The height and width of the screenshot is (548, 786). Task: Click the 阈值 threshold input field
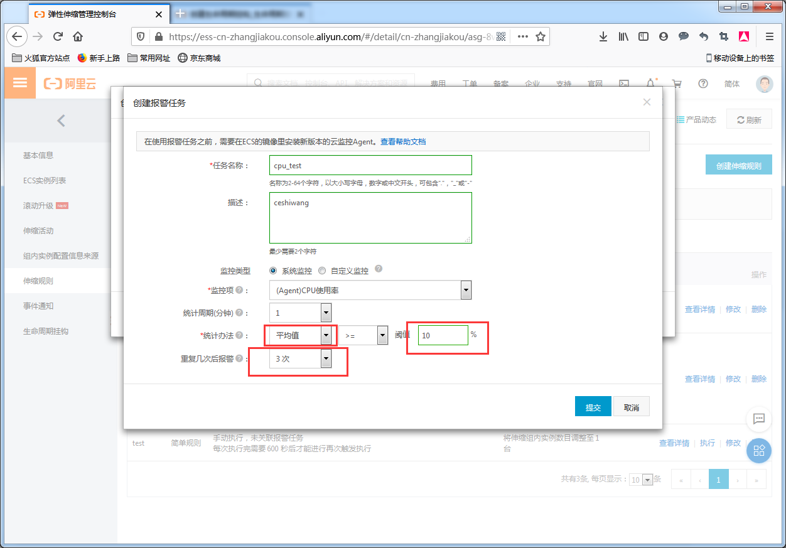pos(443,335)
